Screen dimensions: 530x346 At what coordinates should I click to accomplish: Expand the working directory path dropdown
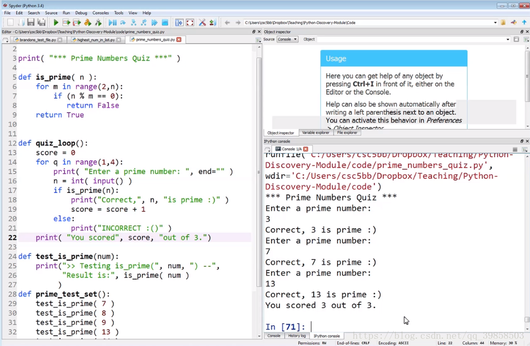(x=495, y=23)
